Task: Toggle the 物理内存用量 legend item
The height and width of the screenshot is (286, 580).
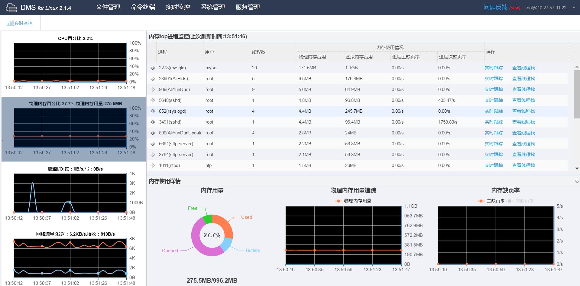Action: click(x=353, y=201)
